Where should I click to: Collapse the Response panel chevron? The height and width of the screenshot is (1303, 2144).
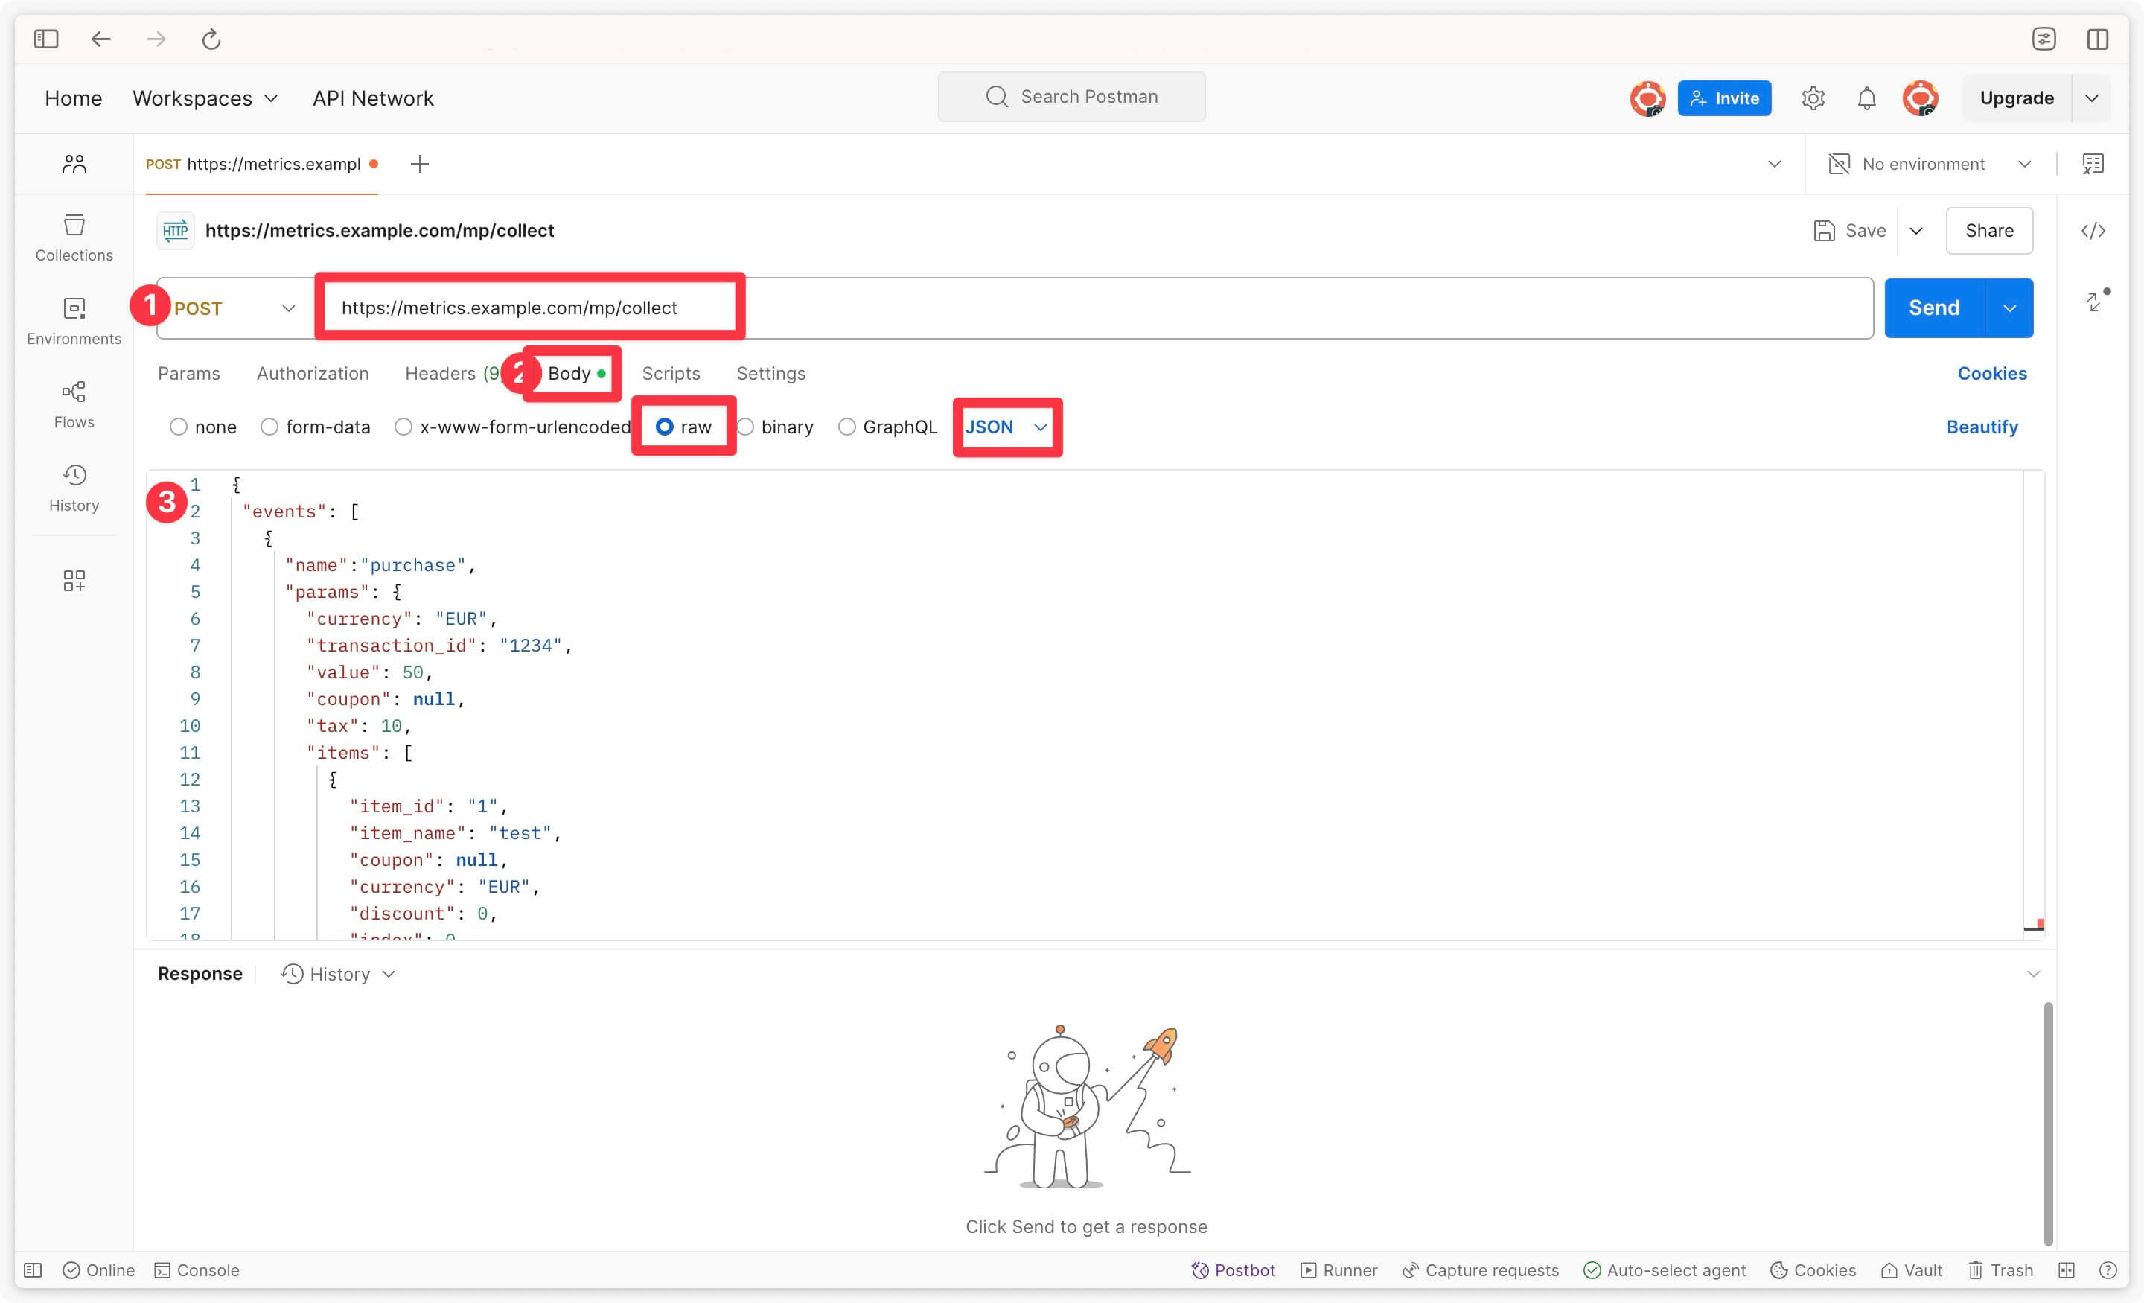click(2032, 974)
